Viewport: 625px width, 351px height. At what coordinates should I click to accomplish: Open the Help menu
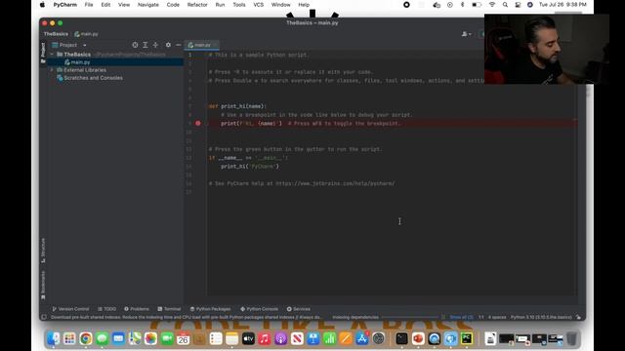click(304, 5)
